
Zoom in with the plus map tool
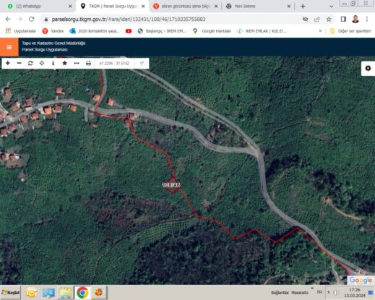8,63
